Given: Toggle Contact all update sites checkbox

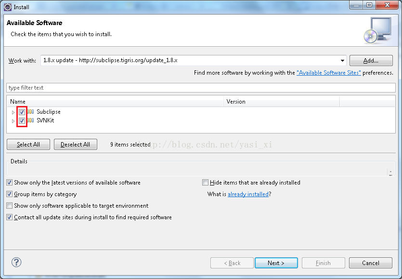Looking at the screenshot, I should pyautogui.click(x=10, y=217).
